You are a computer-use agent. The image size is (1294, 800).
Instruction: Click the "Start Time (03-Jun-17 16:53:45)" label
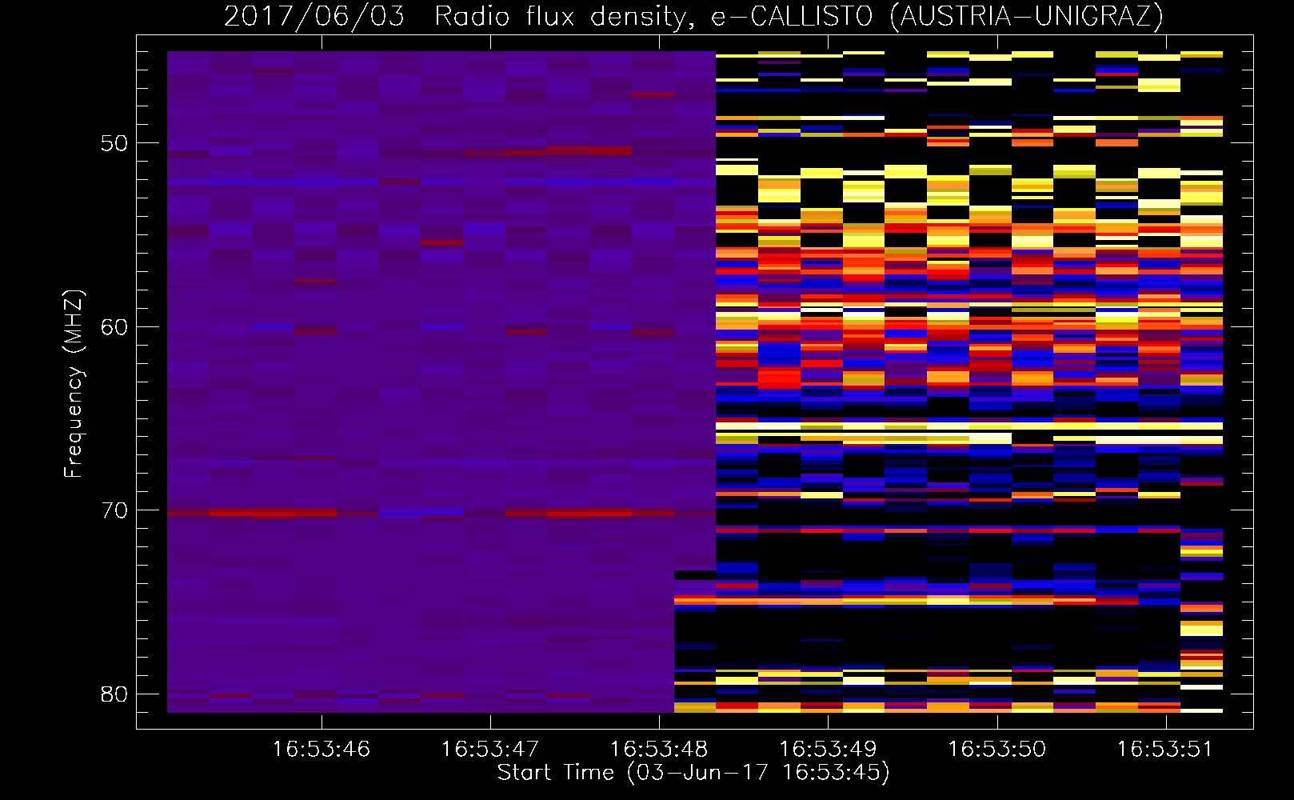[693, 773]
